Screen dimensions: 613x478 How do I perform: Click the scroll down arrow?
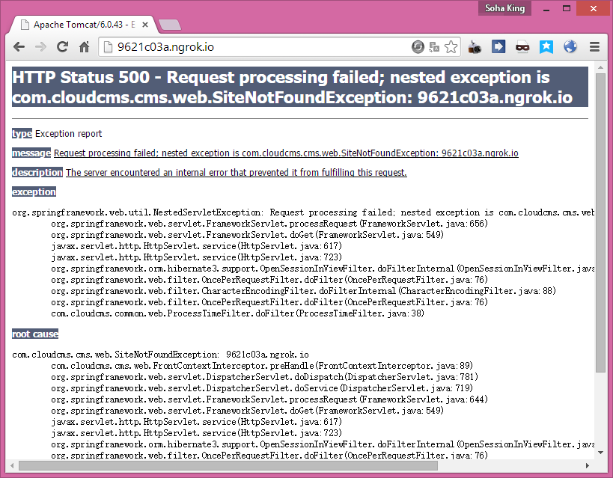[x=600, y=453]
